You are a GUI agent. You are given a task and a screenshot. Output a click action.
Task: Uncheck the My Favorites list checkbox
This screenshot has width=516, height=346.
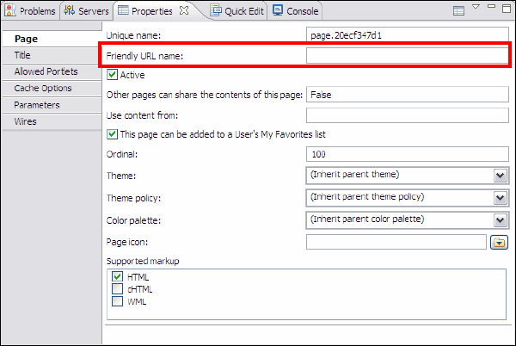point(112,134)
